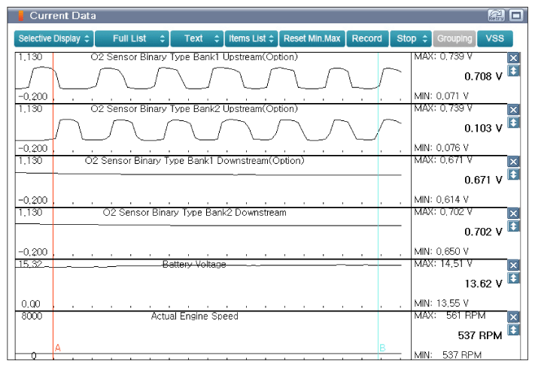This screenshot has width=535, height=367.
Task: Click the 0.702 V current value
Action: (483, 232)
